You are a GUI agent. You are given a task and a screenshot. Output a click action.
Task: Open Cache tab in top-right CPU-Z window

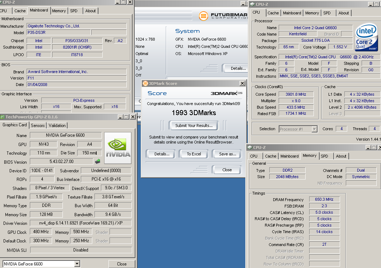273,13
